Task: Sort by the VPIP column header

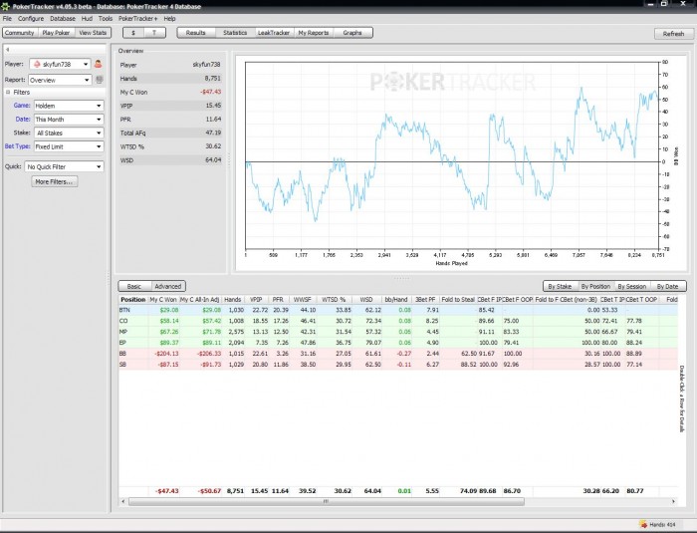Action: [x=257, y=300]
